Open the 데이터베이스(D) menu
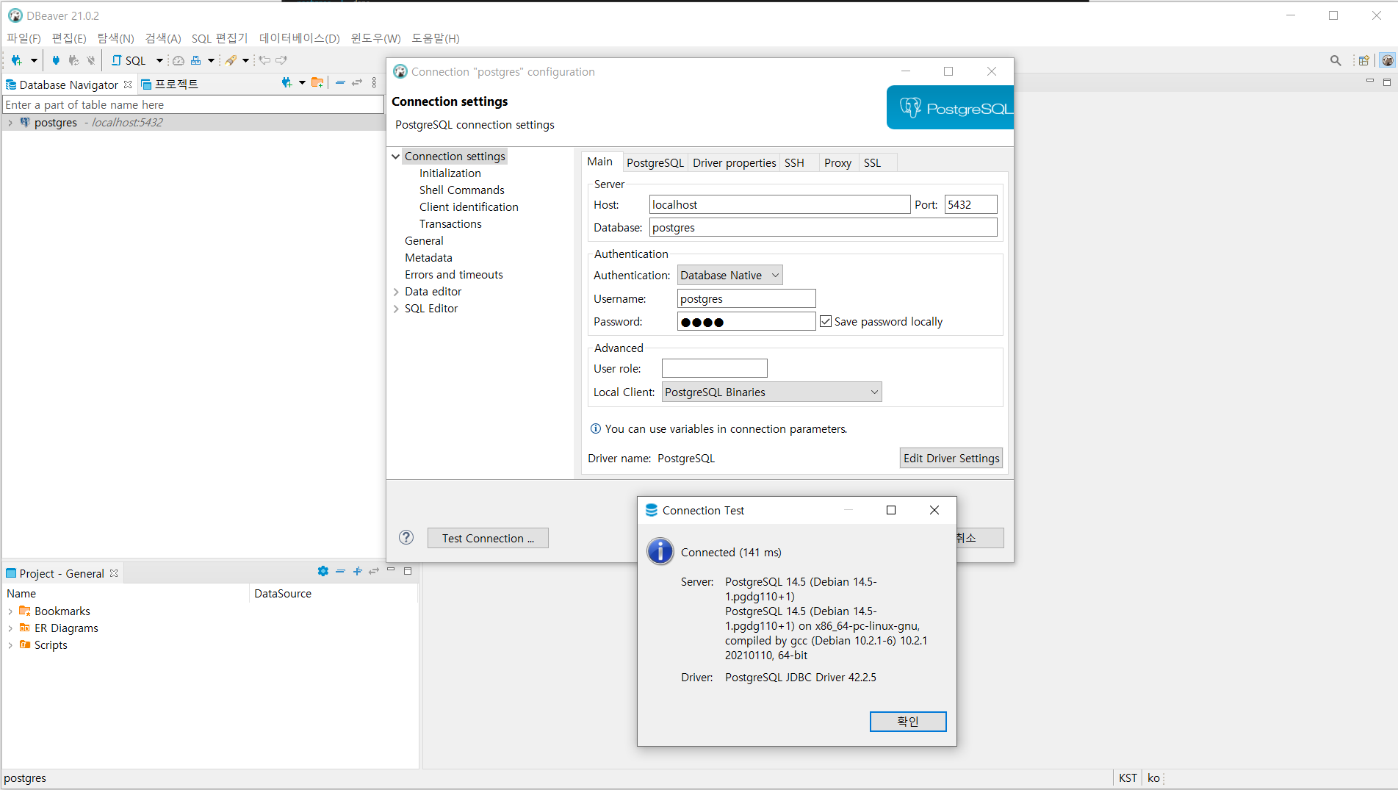Viewport: 1398px width, 790px height. [x=299, y=38]
